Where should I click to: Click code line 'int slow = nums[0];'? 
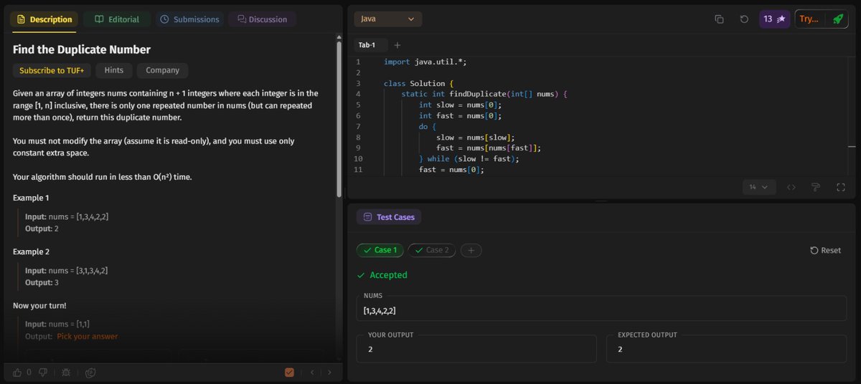pos(460,105)
